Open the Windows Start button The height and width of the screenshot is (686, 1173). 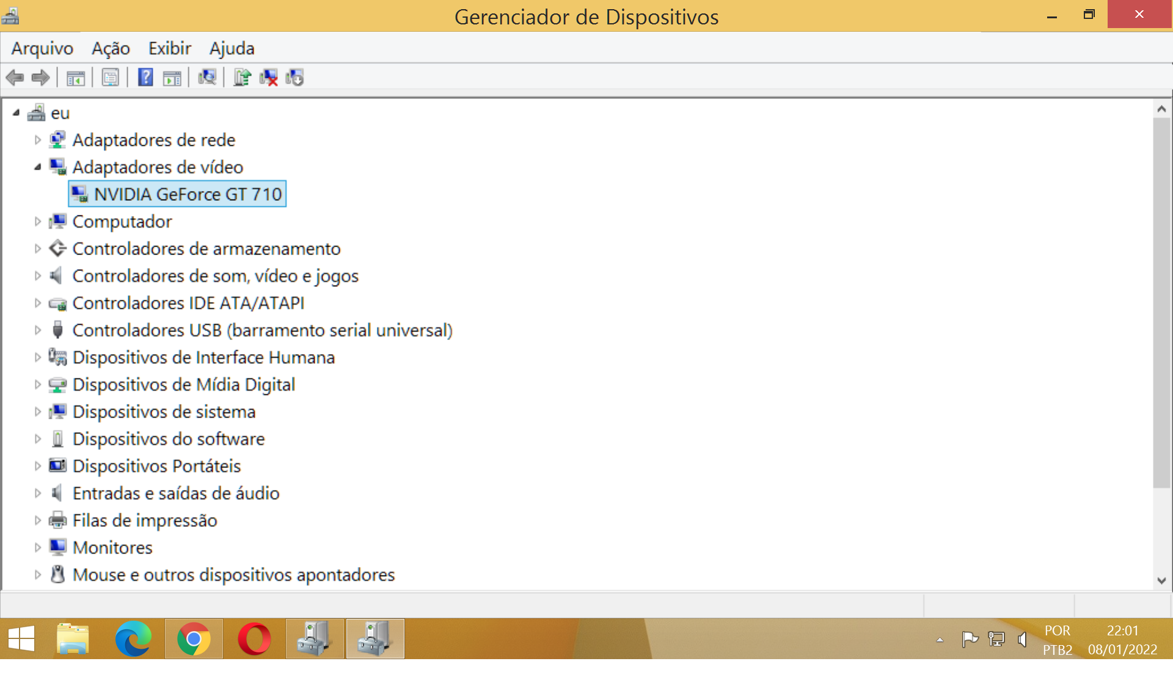click(21, 639)
